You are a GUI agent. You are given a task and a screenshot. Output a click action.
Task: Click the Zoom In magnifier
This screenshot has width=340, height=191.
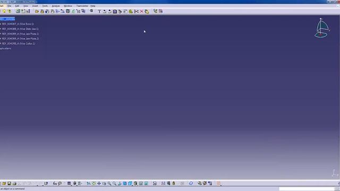(x=109, y=184)
